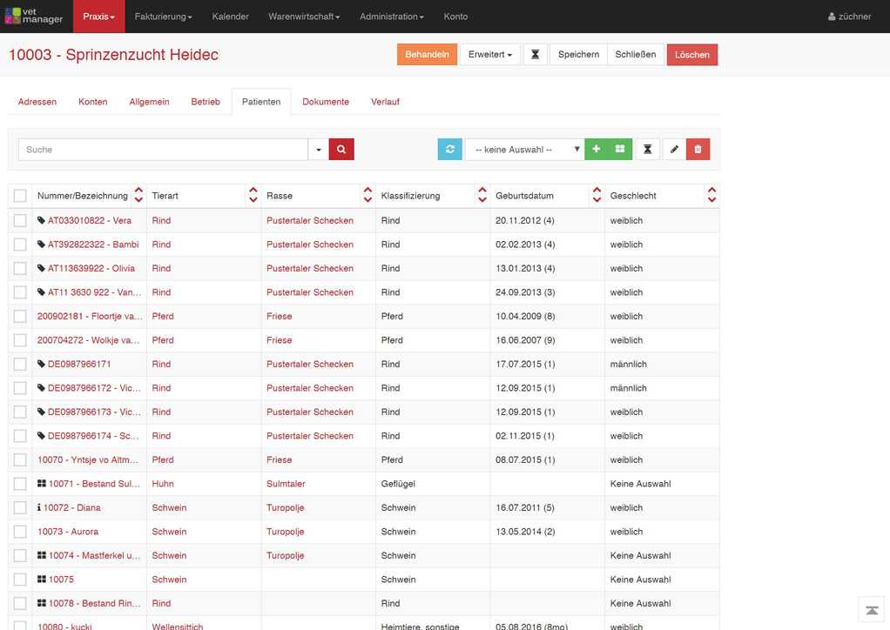Screen dimensions: 890x630
Task: Toggle the select-all checkbox in table header
Action: coord(20,197)
